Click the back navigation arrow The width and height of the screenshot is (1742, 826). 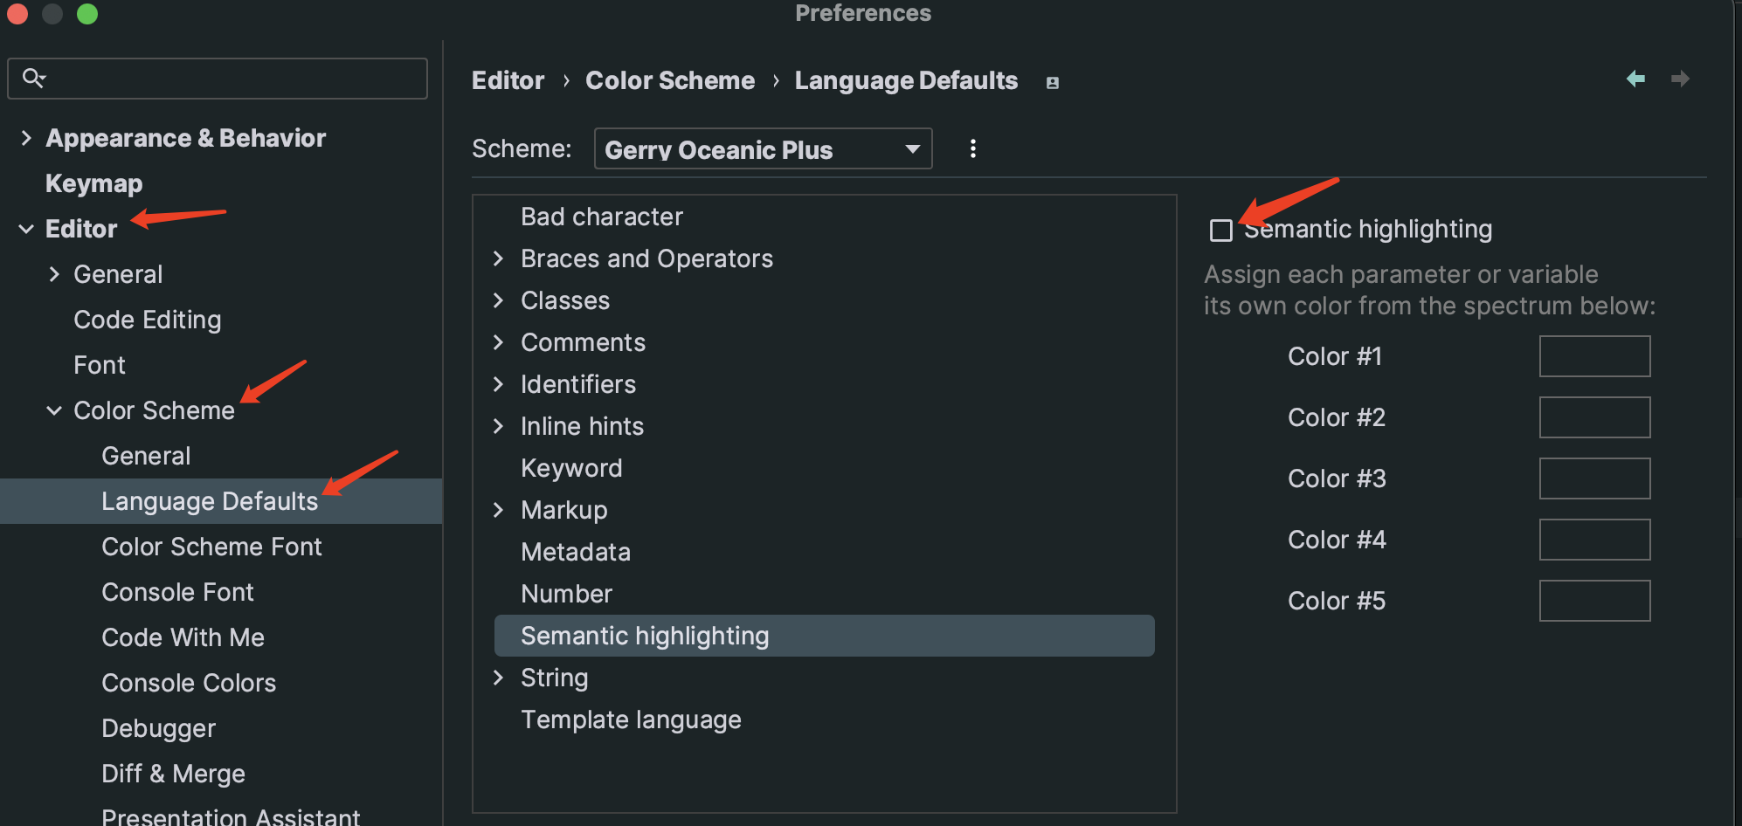click(x=1637, y=79)
